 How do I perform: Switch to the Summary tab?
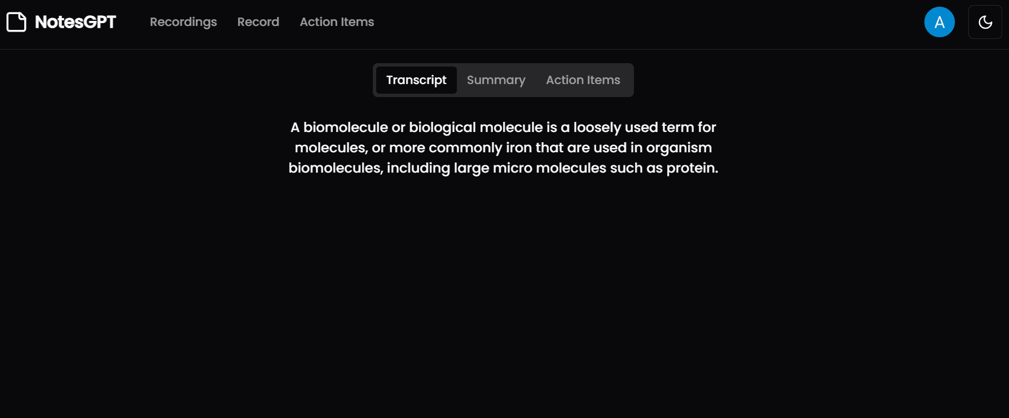496,80
